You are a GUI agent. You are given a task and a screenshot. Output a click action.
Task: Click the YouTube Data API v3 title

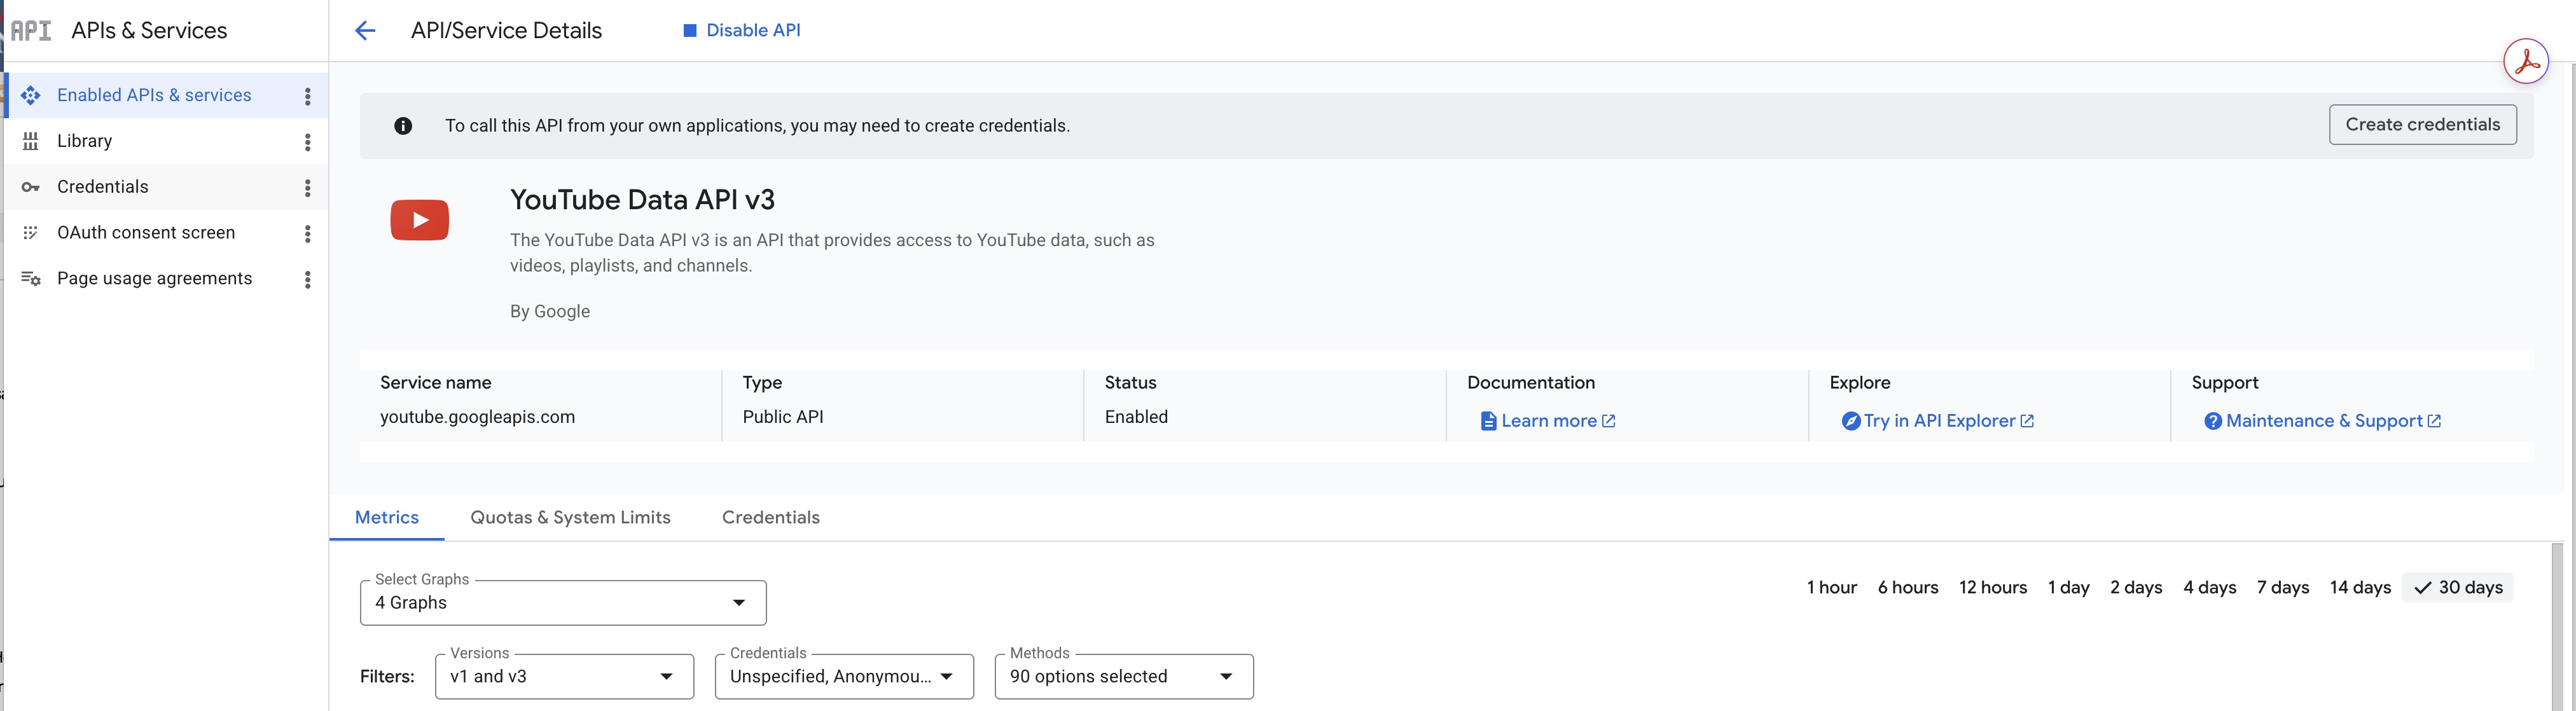642,200
